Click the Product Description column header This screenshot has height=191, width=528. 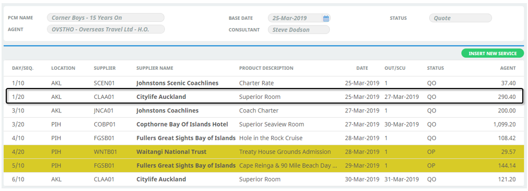(266, 68)
